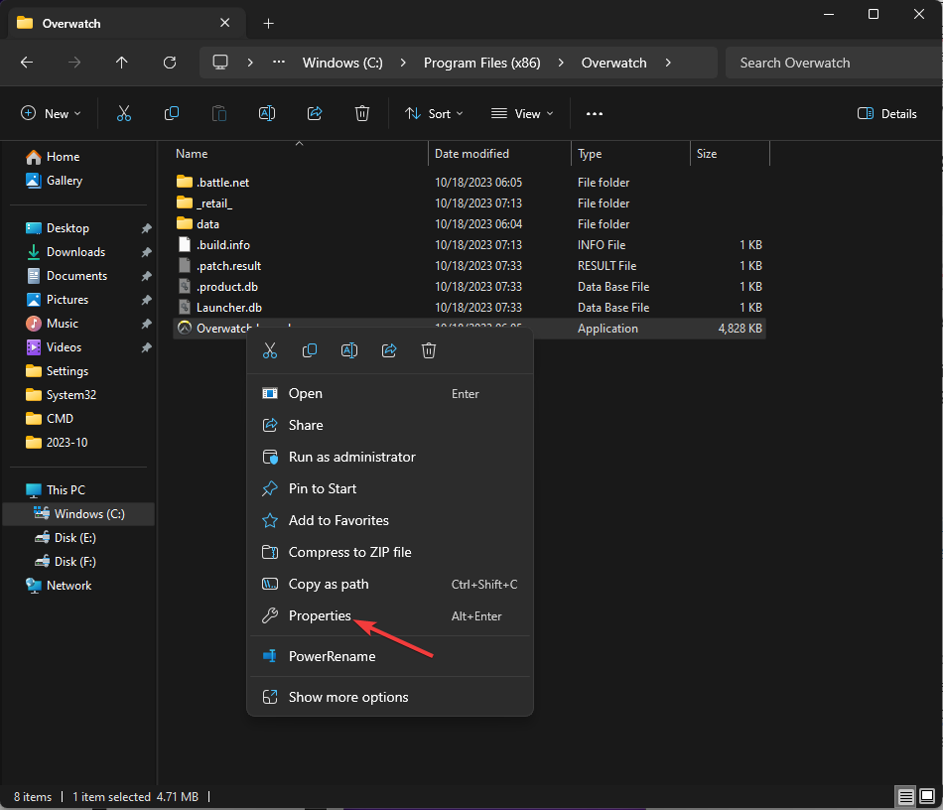
Task: Choose Show more options
Action: 390,698
